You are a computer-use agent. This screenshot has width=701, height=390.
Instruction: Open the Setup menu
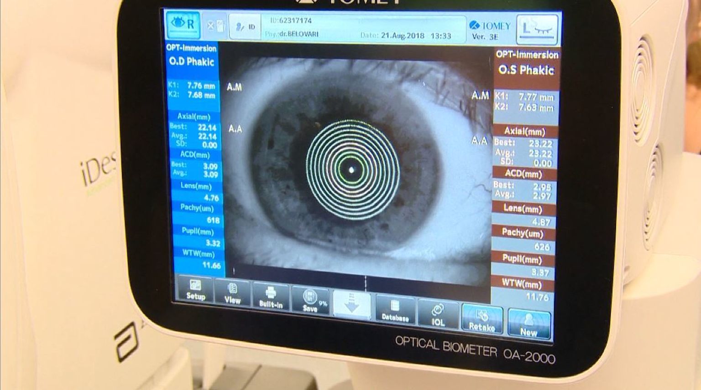195,290
